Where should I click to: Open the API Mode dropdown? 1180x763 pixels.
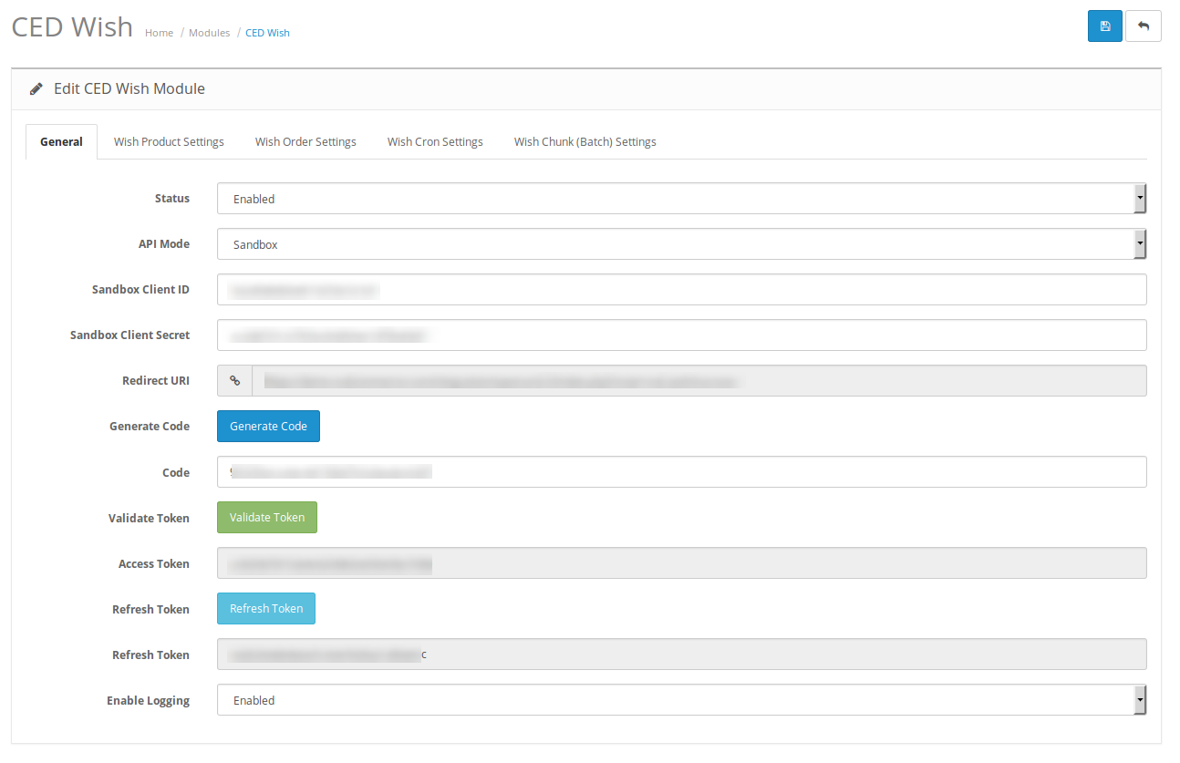[681, 244]
